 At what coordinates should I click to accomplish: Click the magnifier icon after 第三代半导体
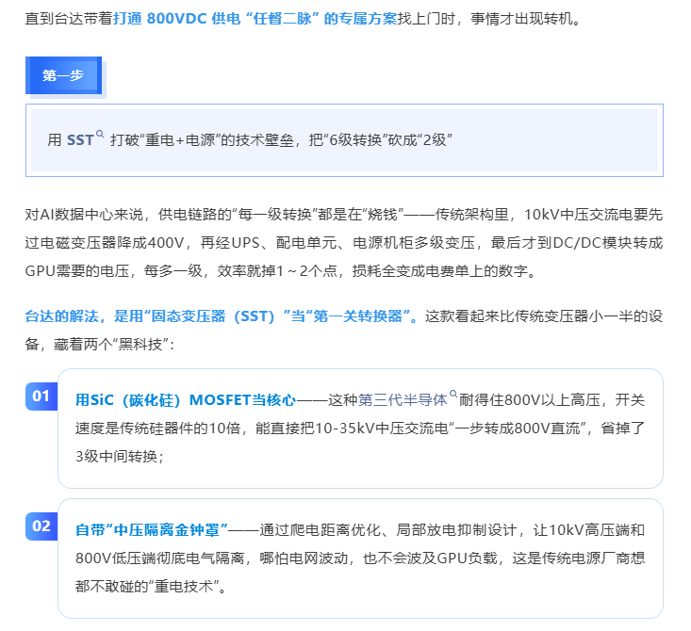coord(453,396)
